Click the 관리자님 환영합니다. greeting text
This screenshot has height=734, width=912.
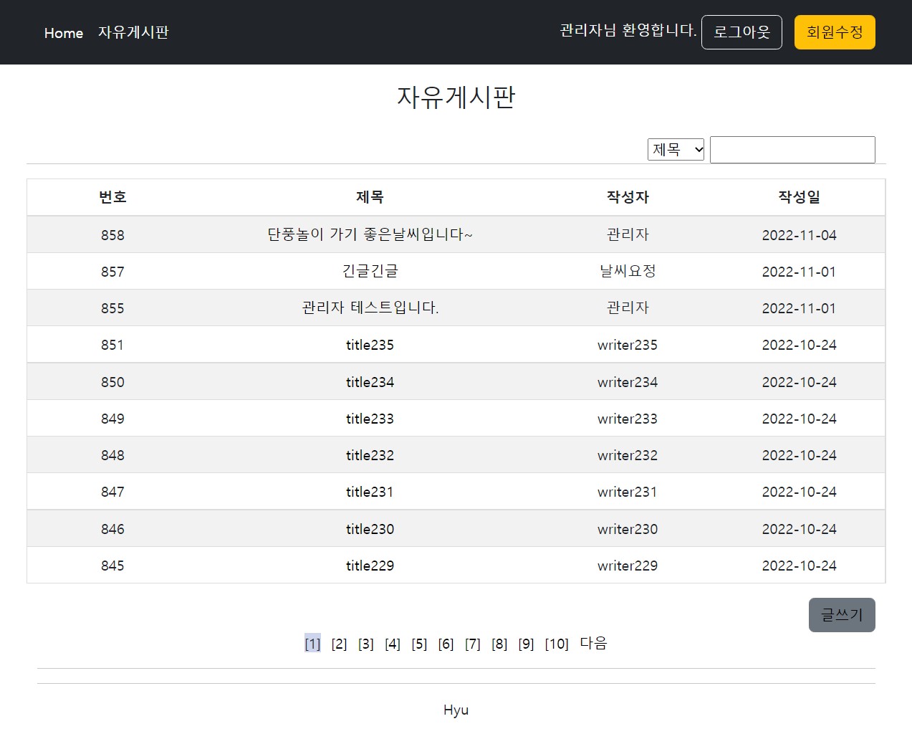click(x=628, y=30)
